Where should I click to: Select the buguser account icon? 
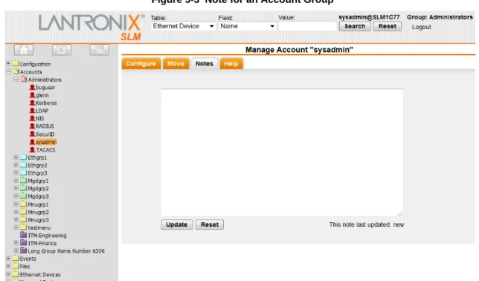(x=32, y=88)
